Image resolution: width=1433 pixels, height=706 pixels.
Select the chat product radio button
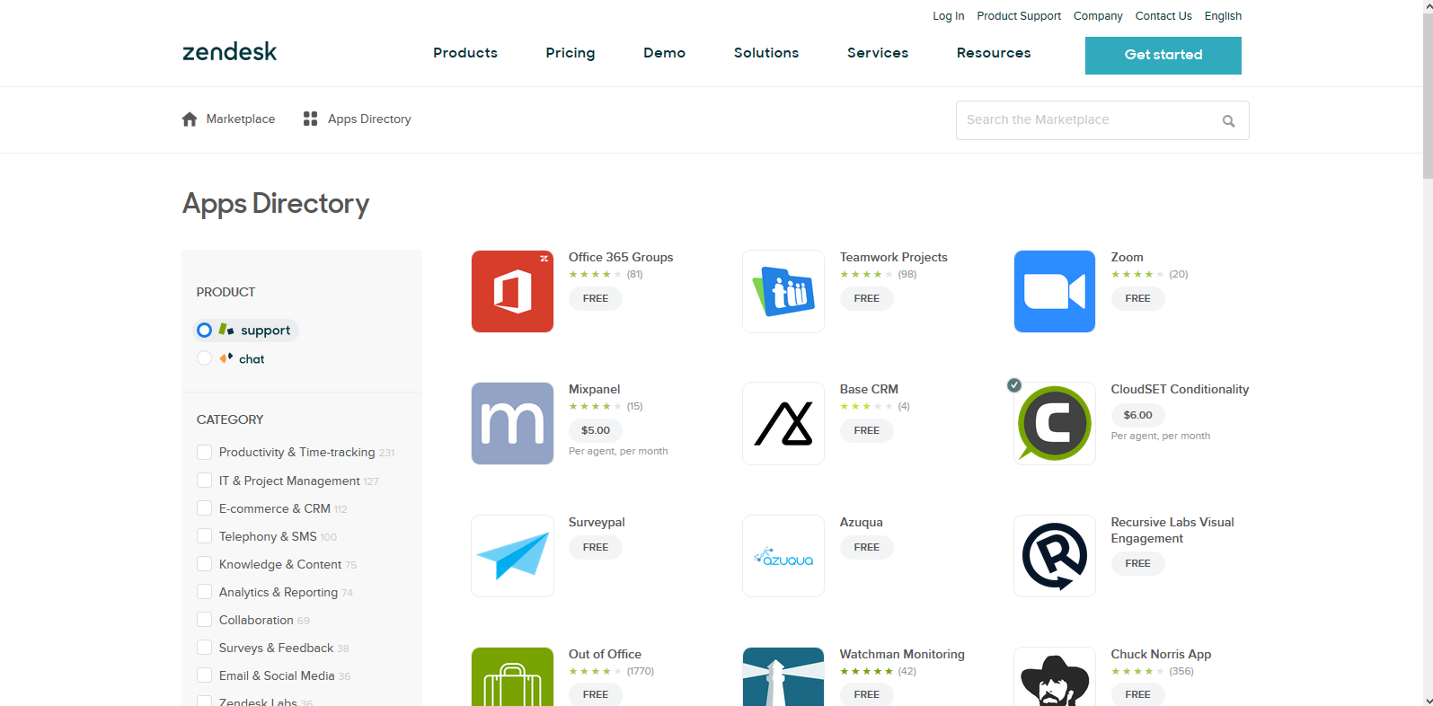(x=204, y=358)
